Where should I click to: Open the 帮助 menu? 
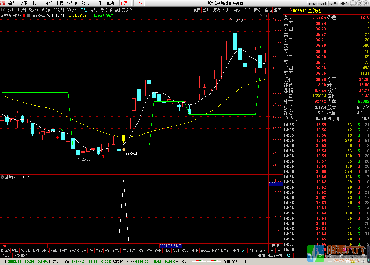click(110, 3)
